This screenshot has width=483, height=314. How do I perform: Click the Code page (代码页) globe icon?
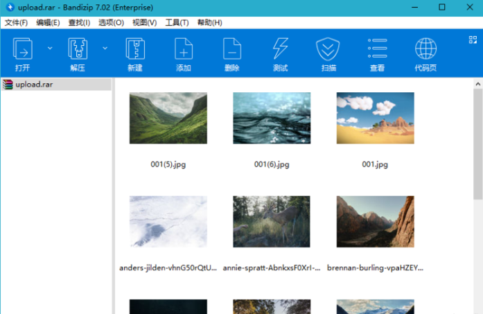pyautogui.click(x=425, y=49)
